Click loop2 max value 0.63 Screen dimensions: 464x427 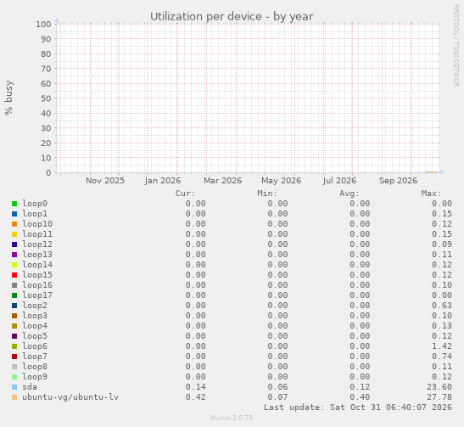pyautogui.click(x=442, y=306)
